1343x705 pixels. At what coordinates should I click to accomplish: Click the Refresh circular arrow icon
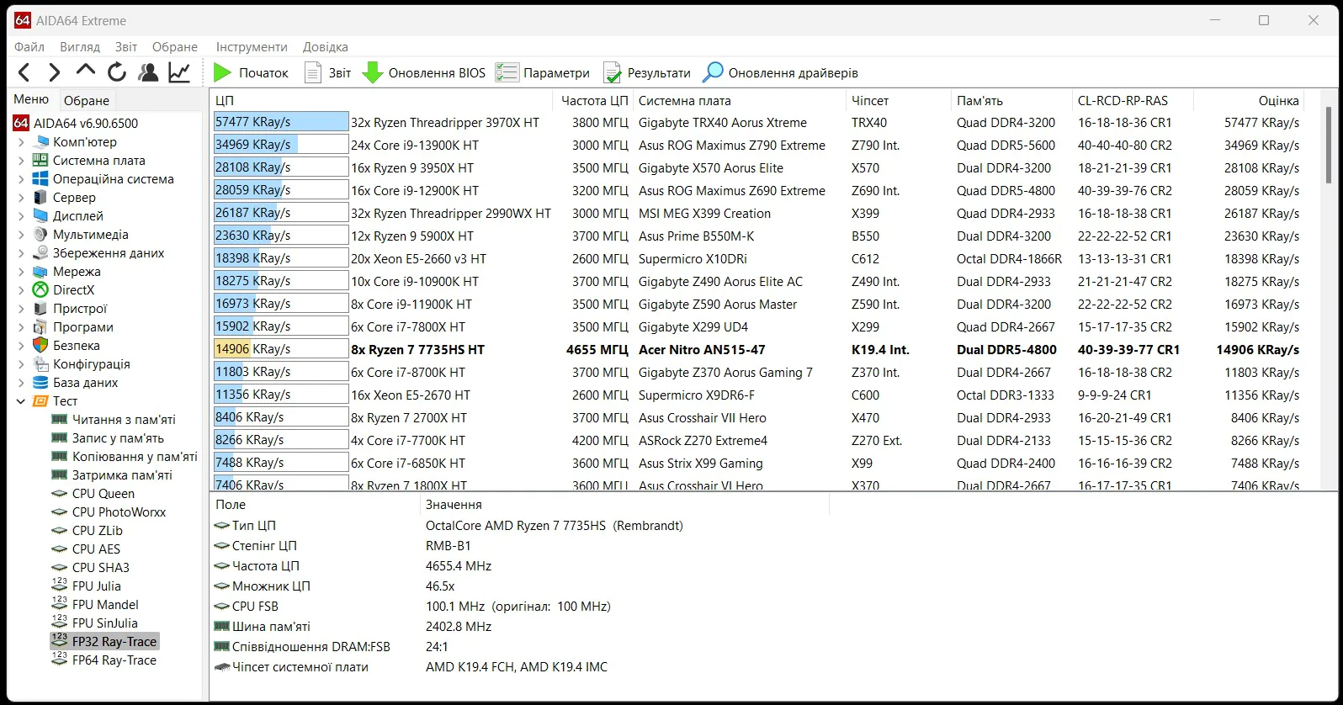tap(117, 73)
